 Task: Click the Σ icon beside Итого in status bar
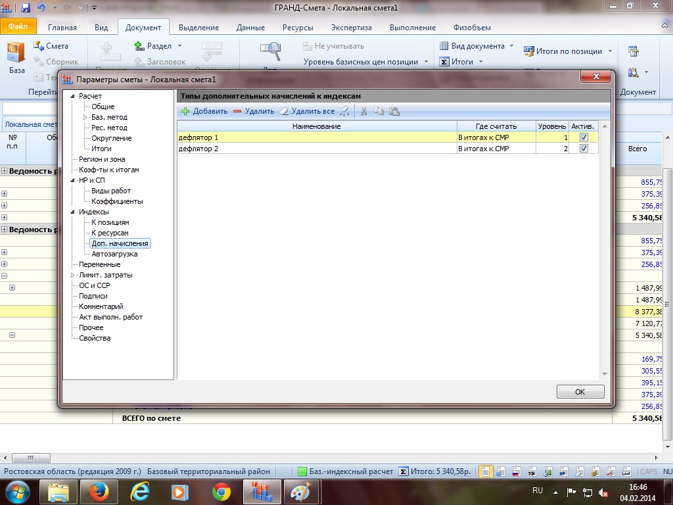(403, 471)
